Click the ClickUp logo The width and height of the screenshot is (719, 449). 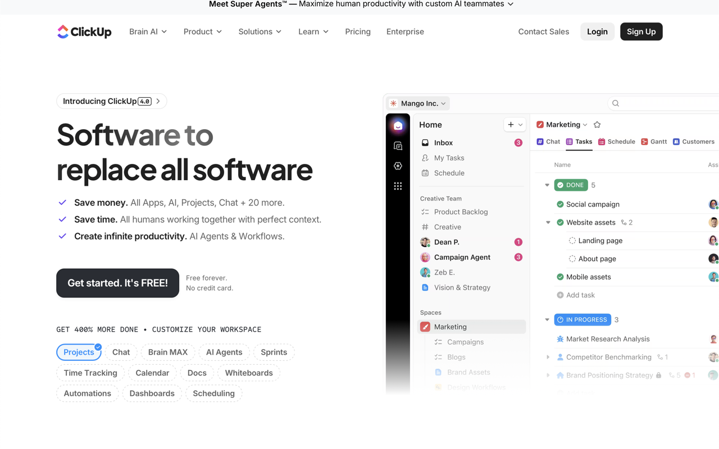(x=84, y=32)
